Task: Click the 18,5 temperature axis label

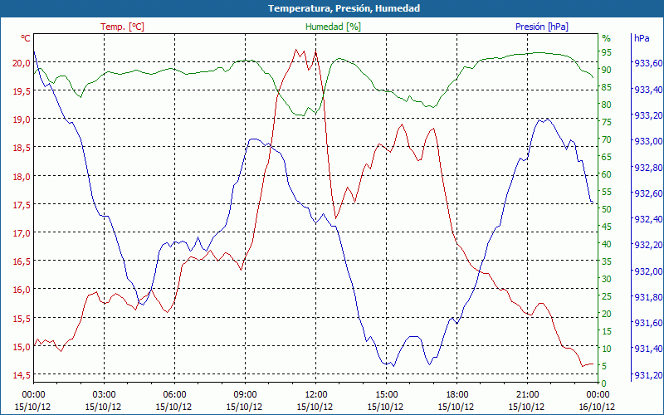Action: (22, 148)
